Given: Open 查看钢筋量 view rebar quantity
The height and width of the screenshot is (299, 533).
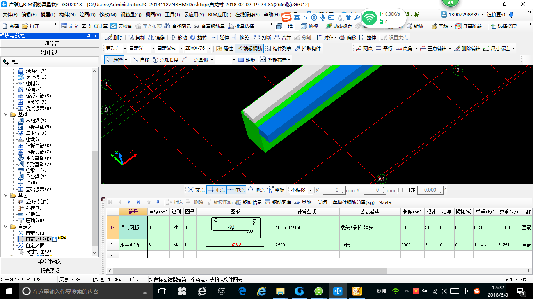Looking at the screenshot, I should 209,26.
